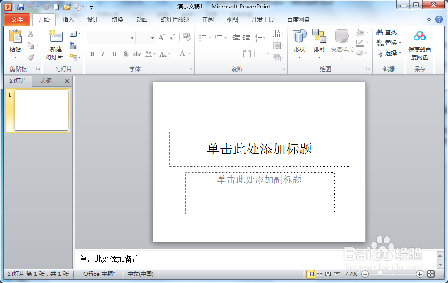Screen dimensions: 448x283
Task: Click the zoom out minus button
Action: pos(365,274)
